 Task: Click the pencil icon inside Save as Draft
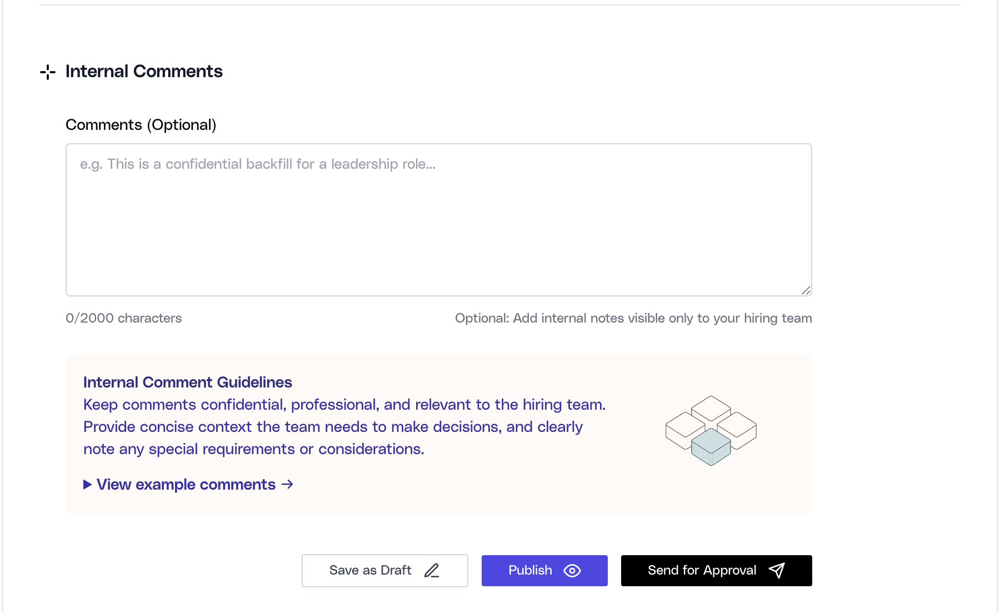tap(432, 570)
